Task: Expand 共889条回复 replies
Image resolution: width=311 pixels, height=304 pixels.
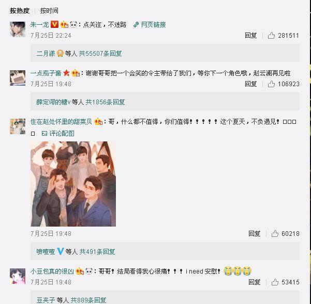Action: pyautogui.click(x=88, y=300)
